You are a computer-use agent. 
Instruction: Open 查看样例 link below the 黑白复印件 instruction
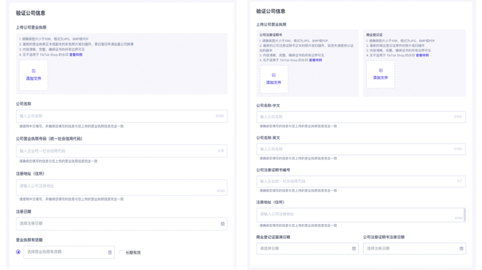click(x=75, y=55)
